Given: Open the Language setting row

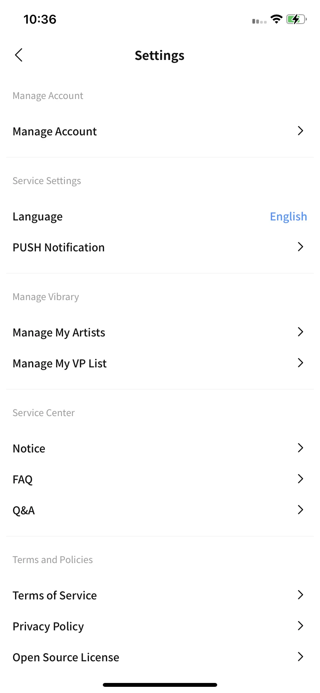Looking at the screenshot, I should (x=160, y=217).
